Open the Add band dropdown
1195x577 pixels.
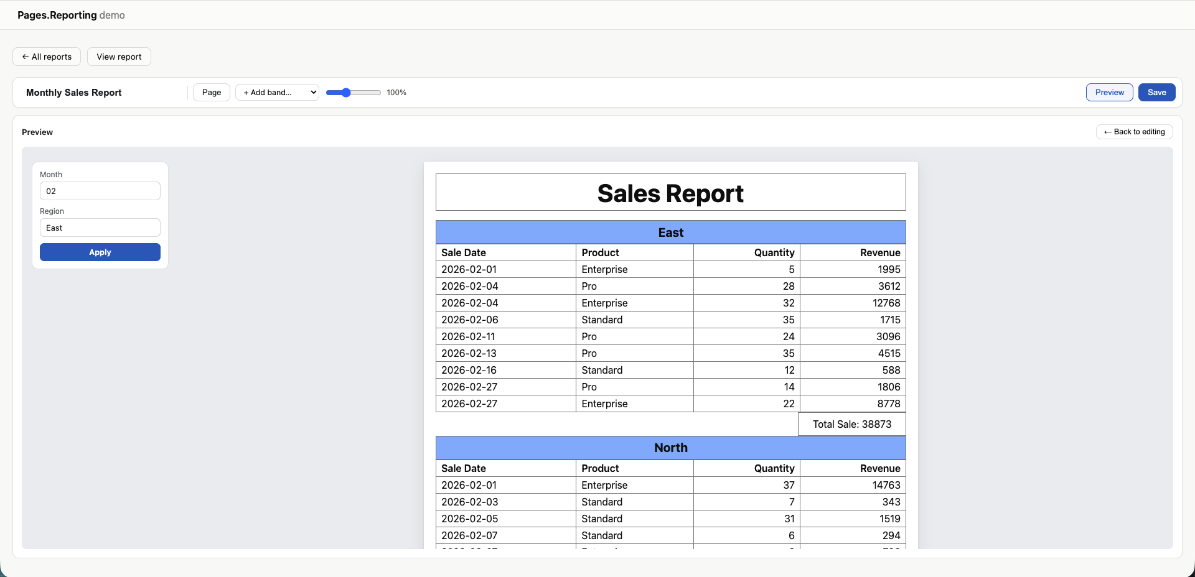[x=277, y=92]
